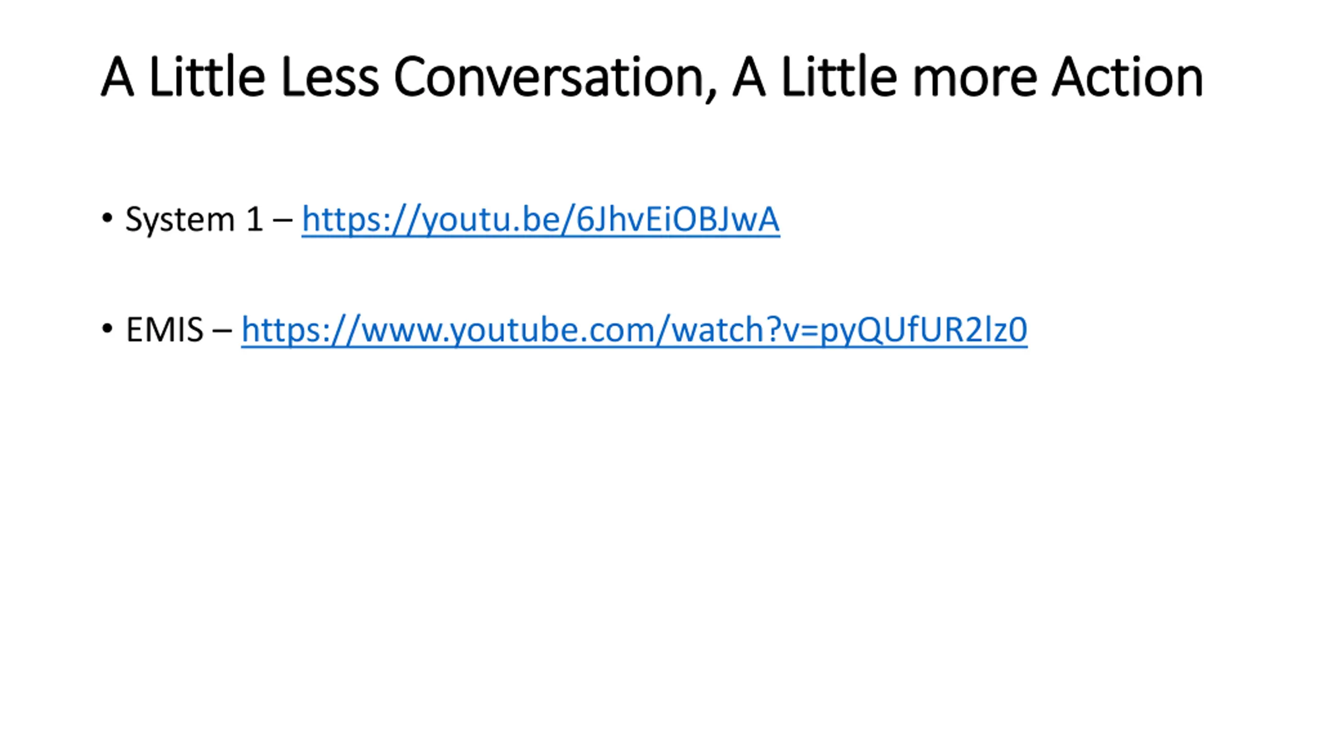The height and width of the screenshot is (742, 1319).
Task: Click the first "Little" in the title
Action: coord(207,76)
